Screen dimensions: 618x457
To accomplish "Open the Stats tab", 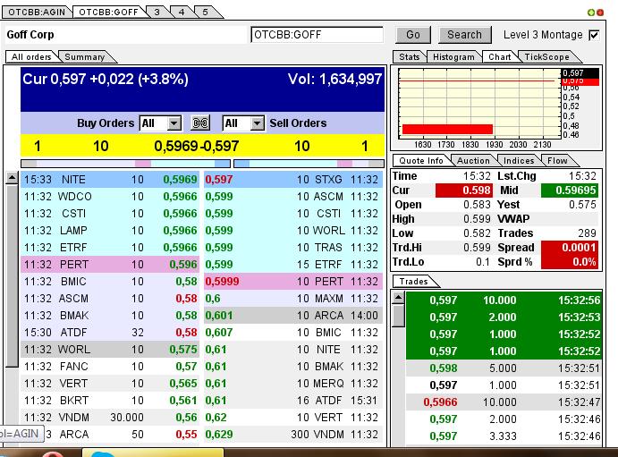I will coord(409,56).
